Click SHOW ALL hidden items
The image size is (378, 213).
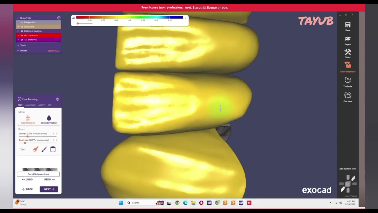(53, 51)
